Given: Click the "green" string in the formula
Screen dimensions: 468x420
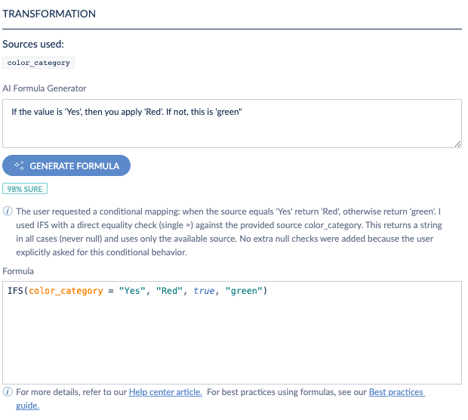Looking at the screenshot, I should pyautogui.click(x=243, y=292).
